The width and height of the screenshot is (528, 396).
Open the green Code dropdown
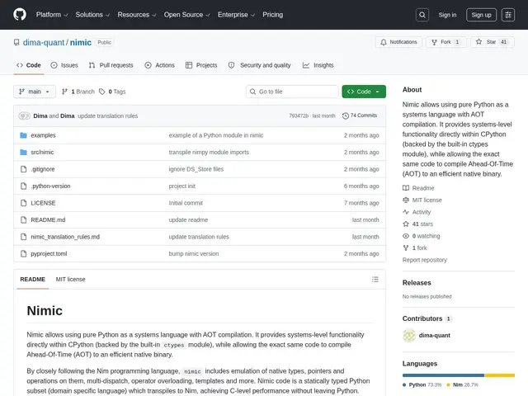(x=364, y=92)
